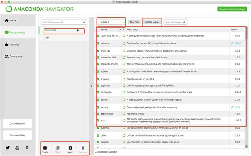Sort by the Description column header
Viewport: 251px width, 156px height.
click(132, 29)
